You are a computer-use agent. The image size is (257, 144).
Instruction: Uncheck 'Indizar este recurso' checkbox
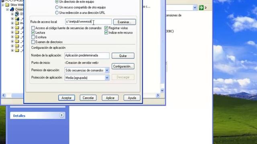(106, 32)
